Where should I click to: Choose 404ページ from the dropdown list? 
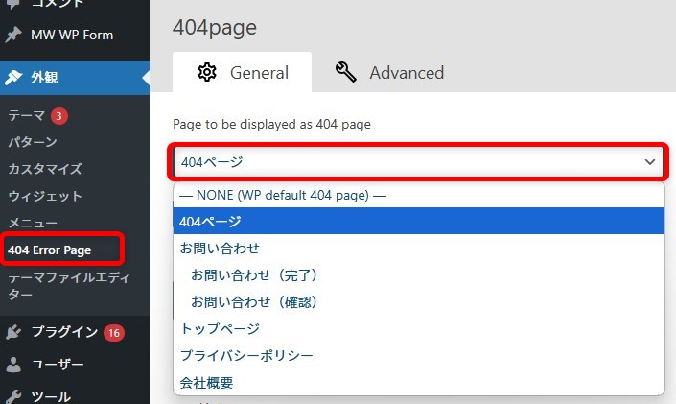[x=211, y=222]
